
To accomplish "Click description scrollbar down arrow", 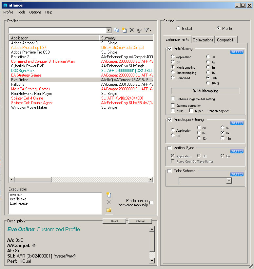I will click(152, 261).
